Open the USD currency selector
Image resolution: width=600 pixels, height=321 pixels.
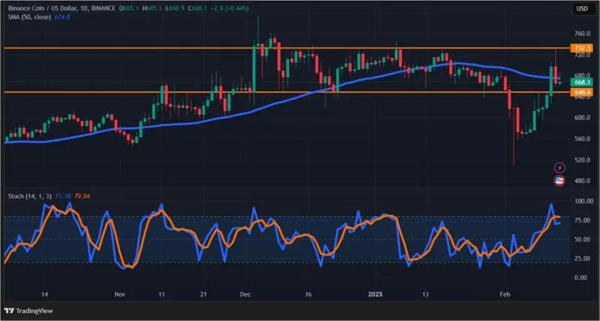point(584,9)
